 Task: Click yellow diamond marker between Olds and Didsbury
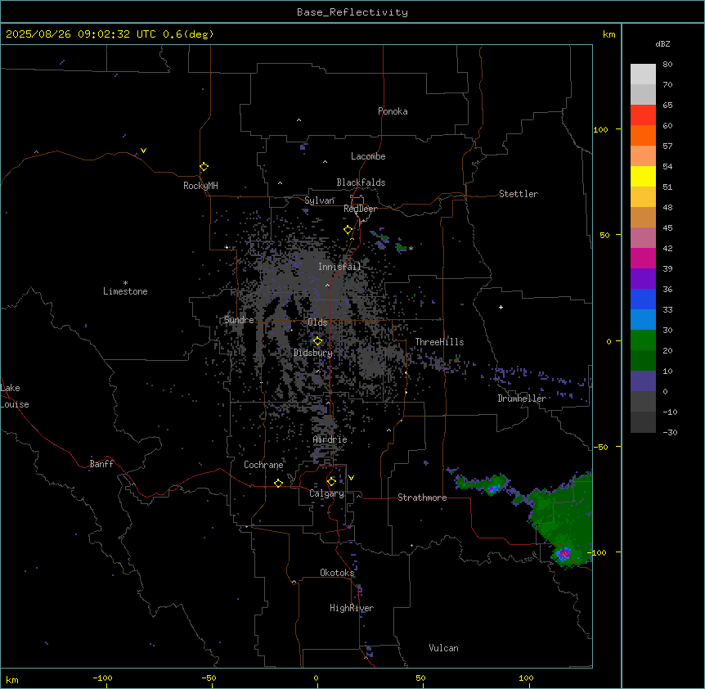(x=317, y=341)
